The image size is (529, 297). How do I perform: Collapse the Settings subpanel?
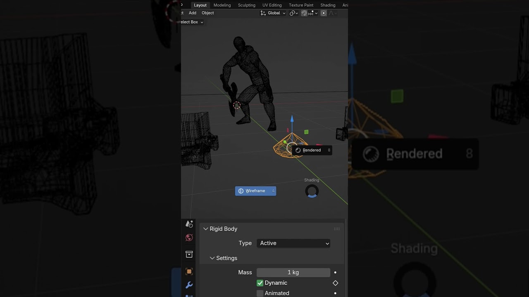click(212, 258)
